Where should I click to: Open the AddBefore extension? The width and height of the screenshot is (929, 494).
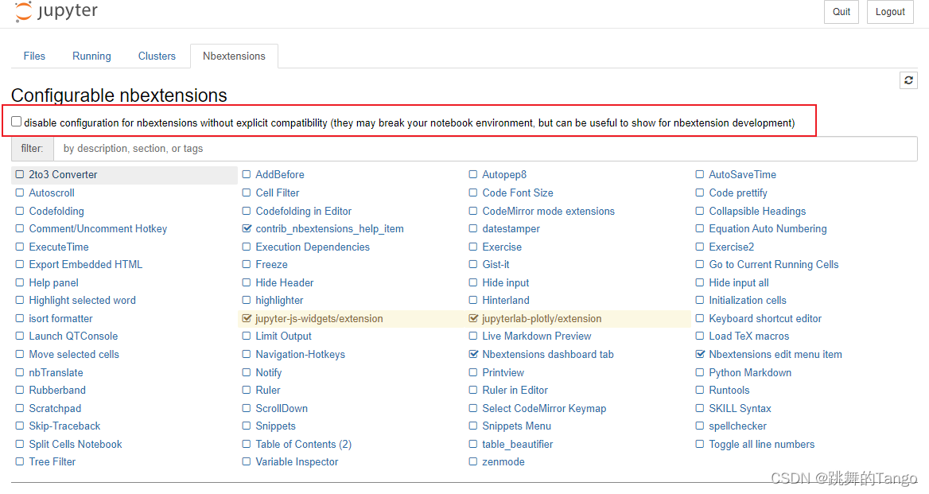280,175
